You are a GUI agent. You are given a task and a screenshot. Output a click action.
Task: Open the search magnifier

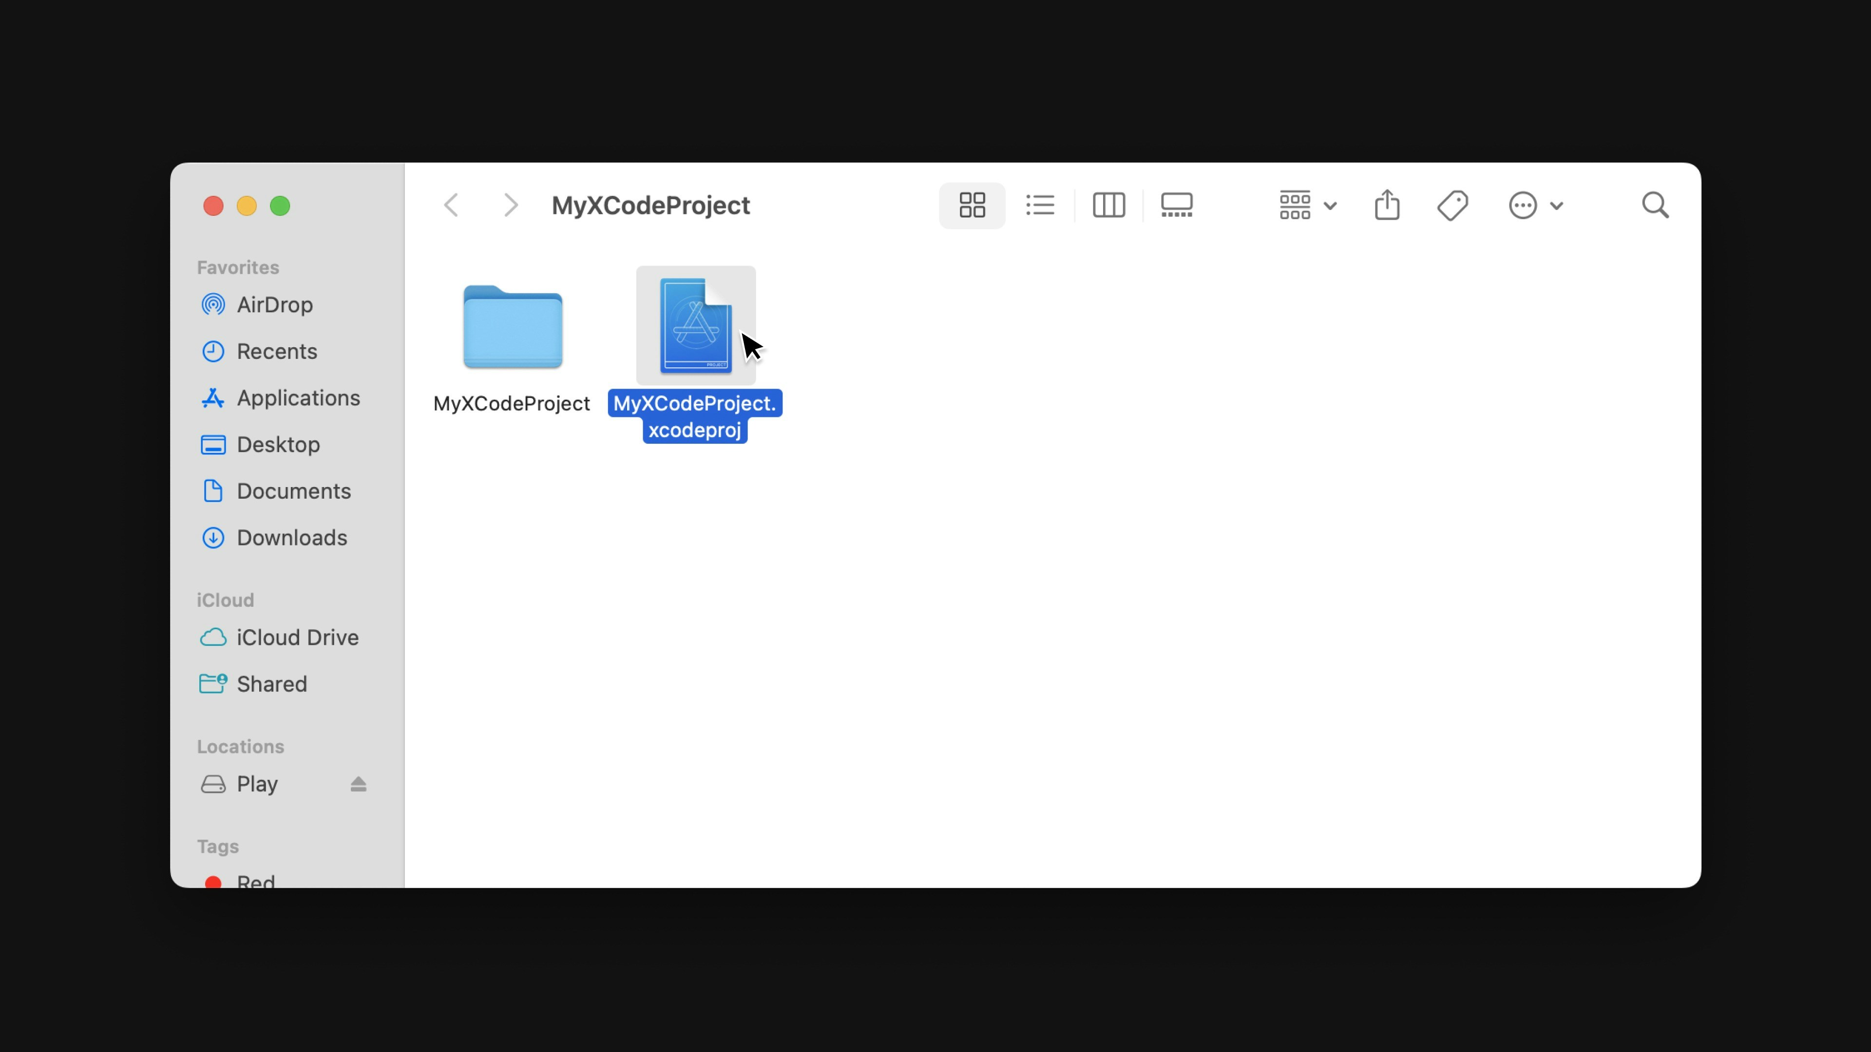[x=1655, y=206]
